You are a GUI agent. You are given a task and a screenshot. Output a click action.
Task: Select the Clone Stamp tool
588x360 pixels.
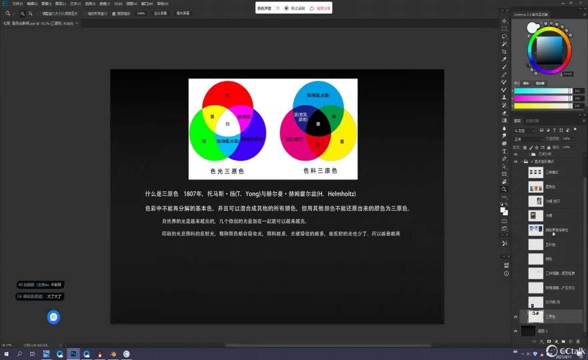pyautogui.click(x=505, y=97)
